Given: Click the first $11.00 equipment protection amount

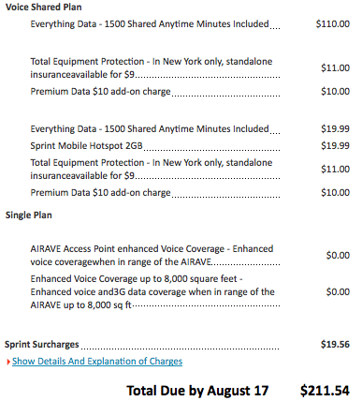Looking at the screenshot, I should coord(335,68).
